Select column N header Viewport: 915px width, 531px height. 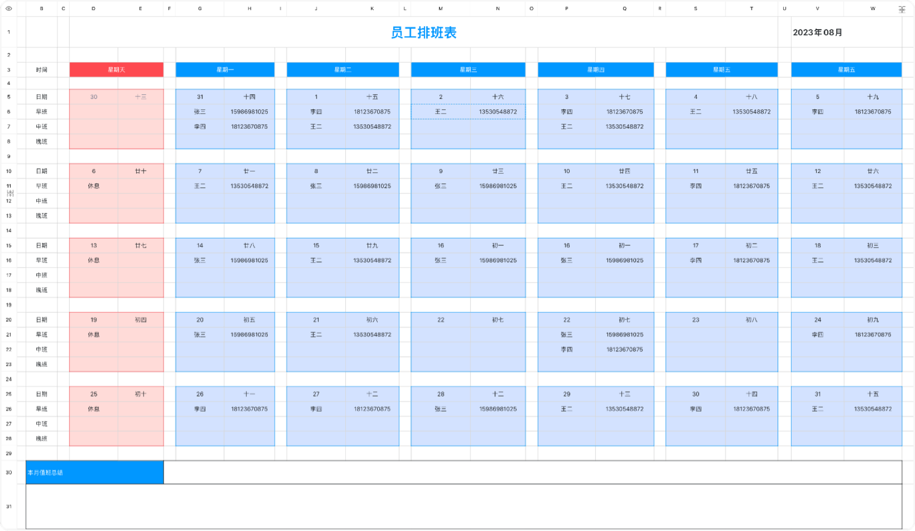tap(498, 8)
